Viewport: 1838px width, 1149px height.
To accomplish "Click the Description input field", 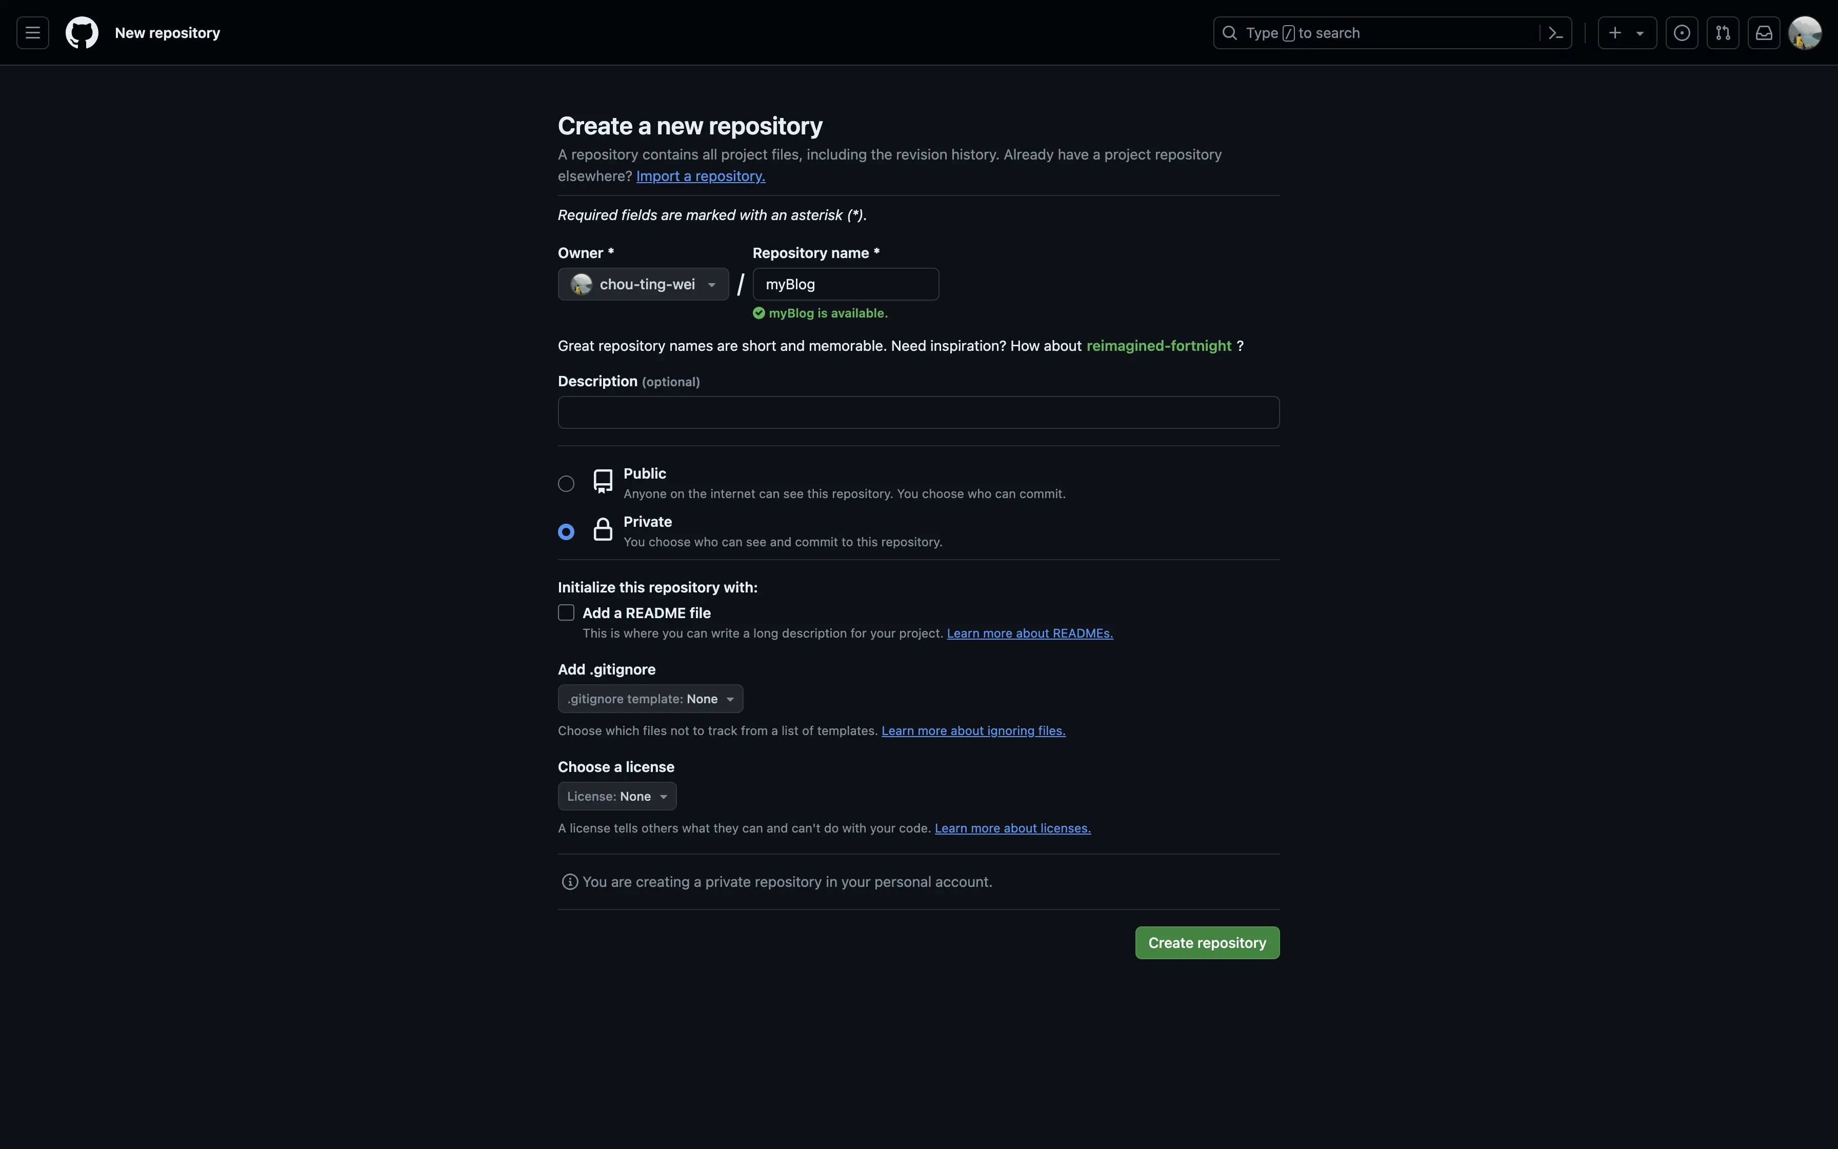I will (x=918, y=412).
